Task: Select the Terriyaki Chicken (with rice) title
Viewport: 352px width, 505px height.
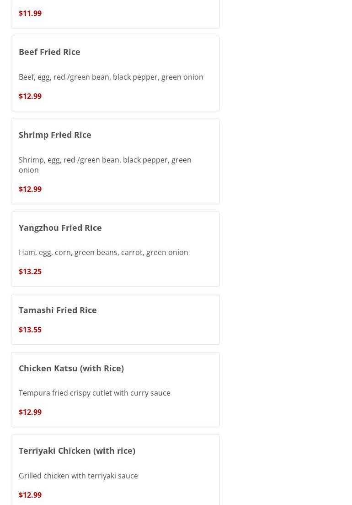Action: click(x=77, y=451)
